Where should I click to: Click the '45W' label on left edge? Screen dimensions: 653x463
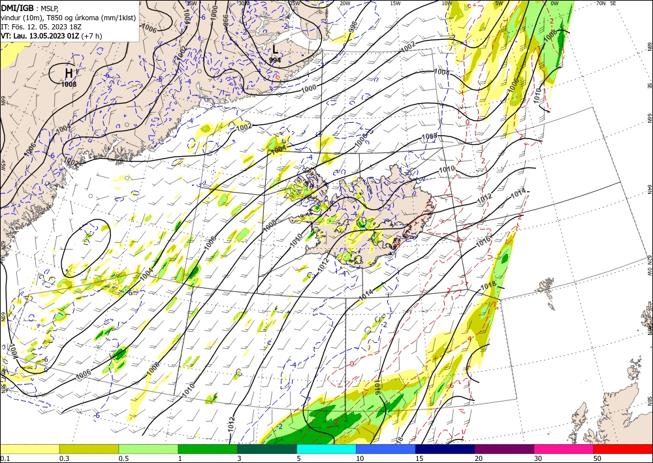click(x=3, y=165)
